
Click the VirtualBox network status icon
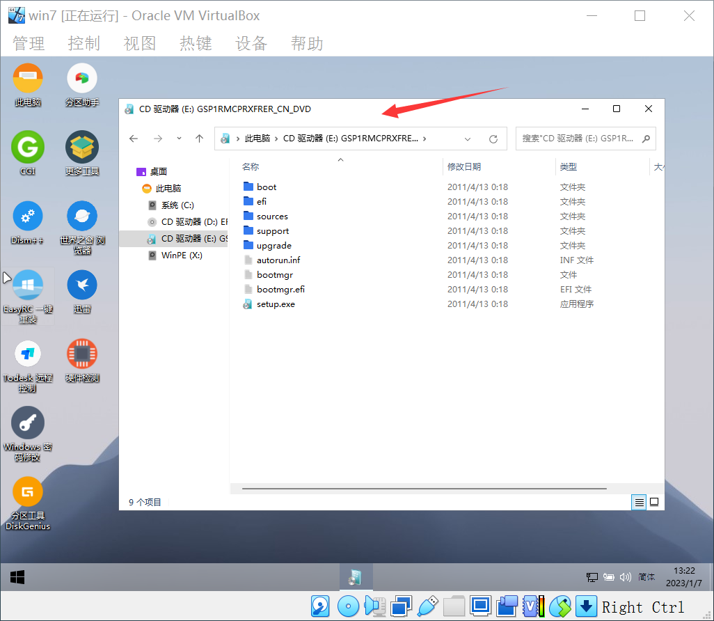(401, 606)
